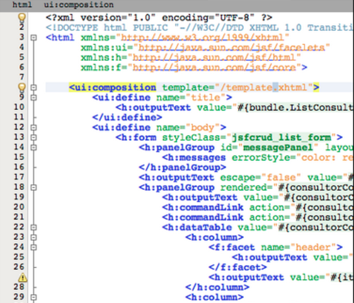This screenshot has height=303, width=354.
Task: Click the closing </h:panelGroup> tag
Action: coord(183,167)
